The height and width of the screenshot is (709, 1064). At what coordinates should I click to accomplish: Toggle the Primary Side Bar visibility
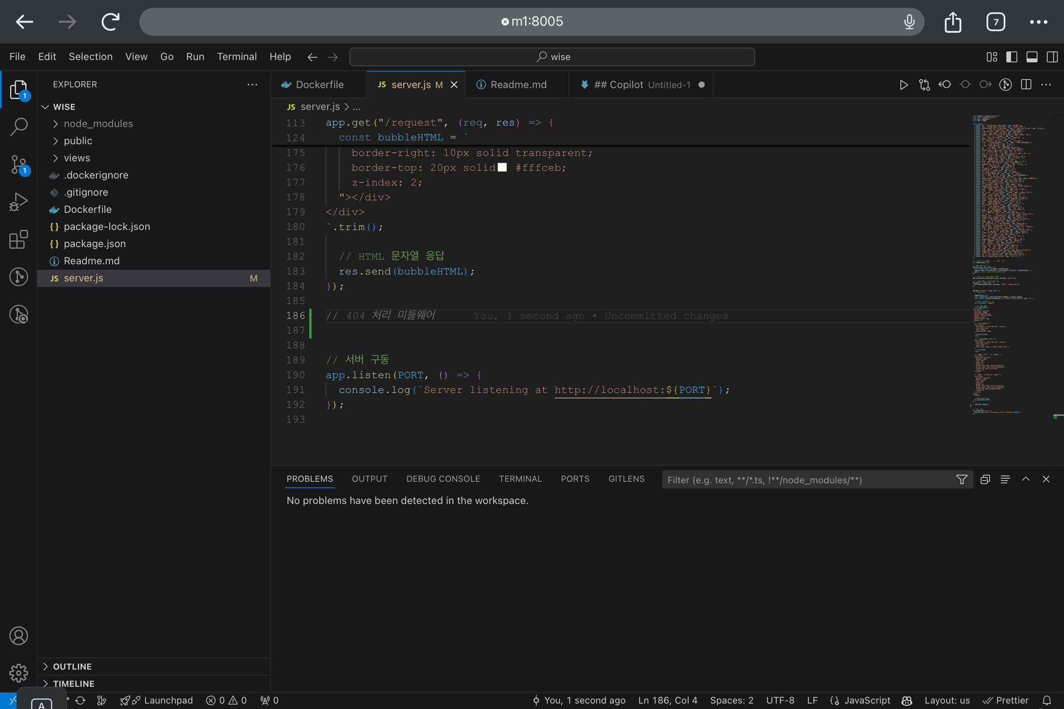click(1012, 57)
